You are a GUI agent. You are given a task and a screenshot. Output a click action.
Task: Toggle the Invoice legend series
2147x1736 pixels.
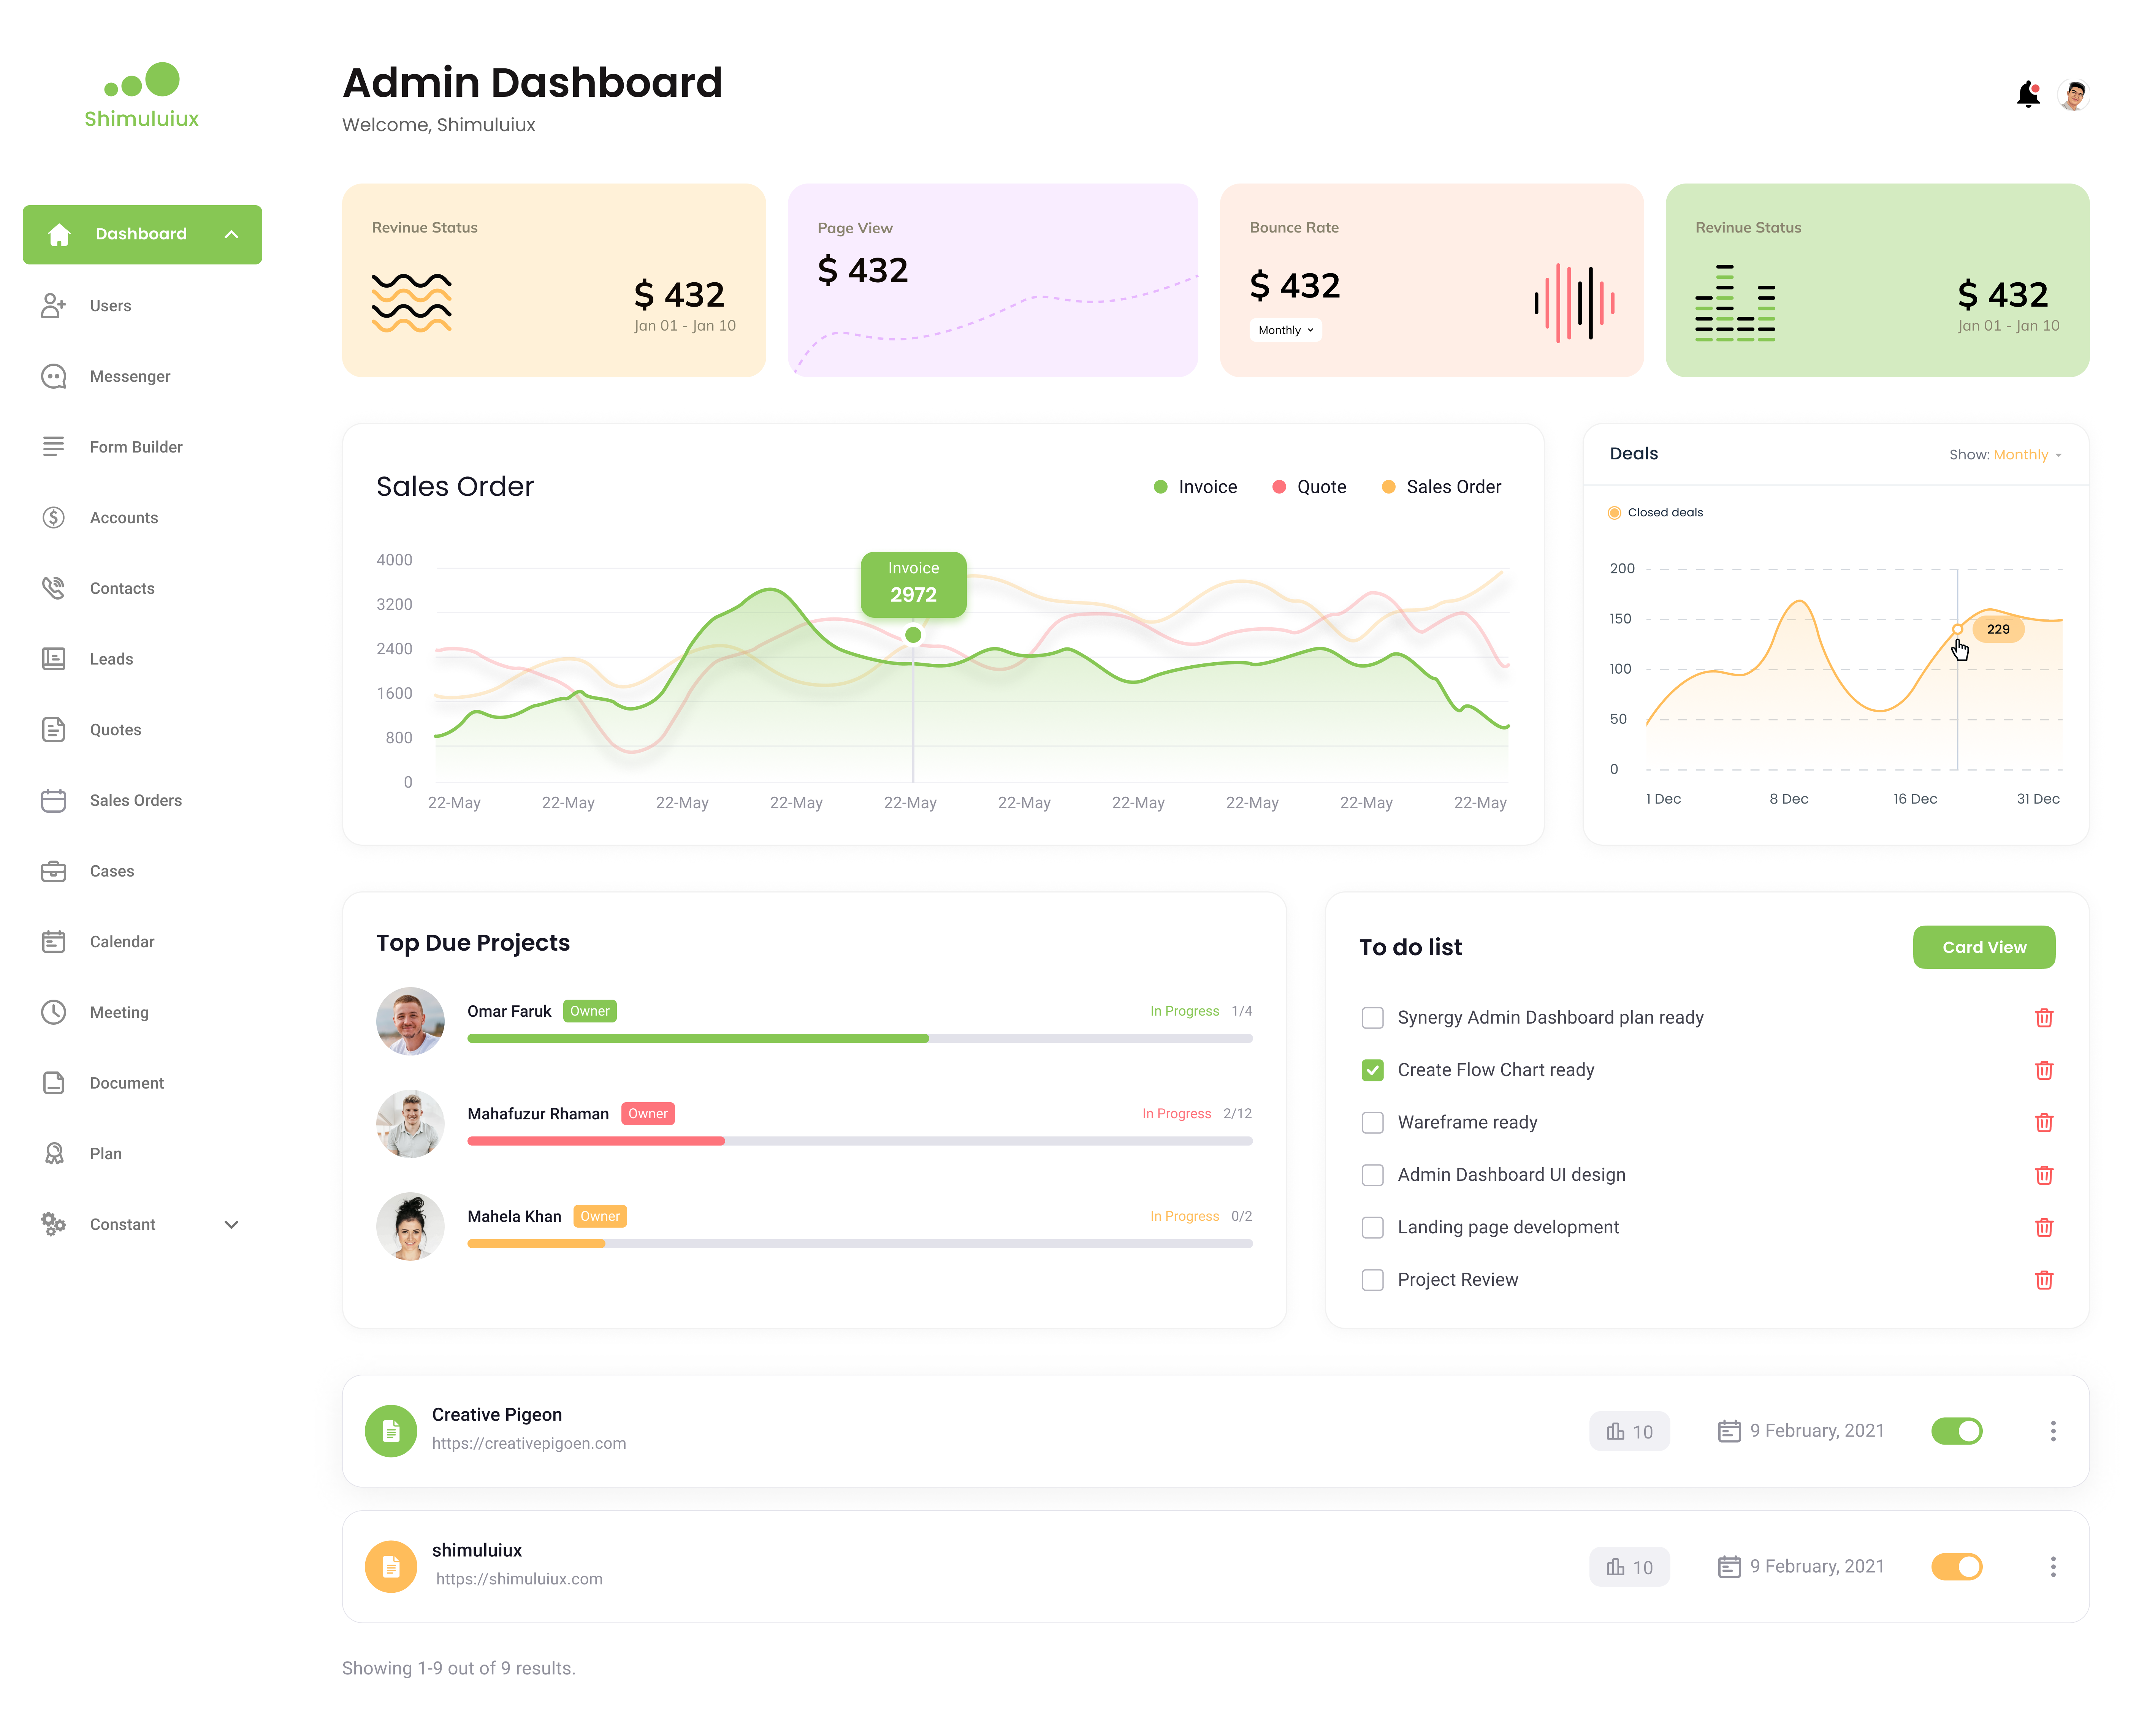pos(1196,487)
